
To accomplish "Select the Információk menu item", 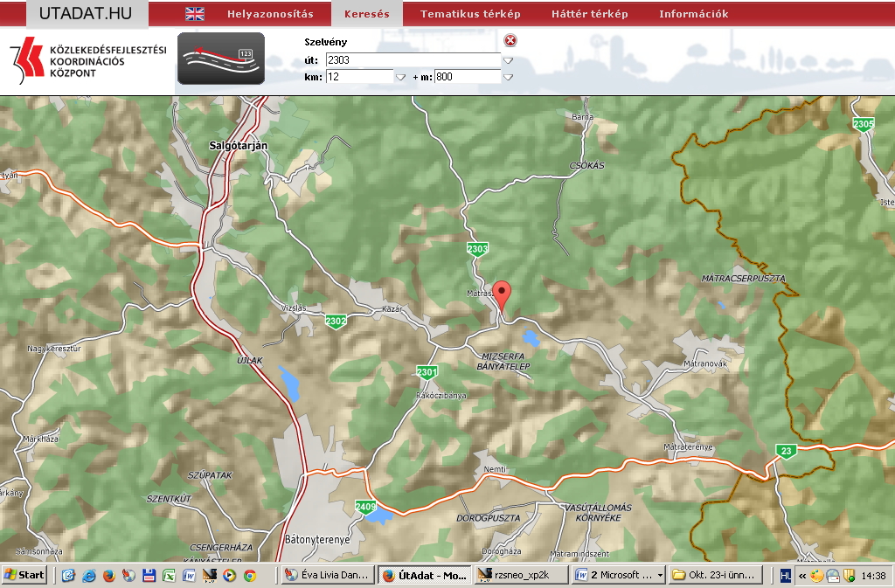I will 693,14.
